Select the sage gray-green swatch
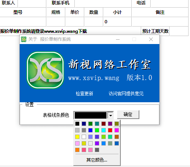The height and width of the screenshot is (167, 190). (110, 143)
